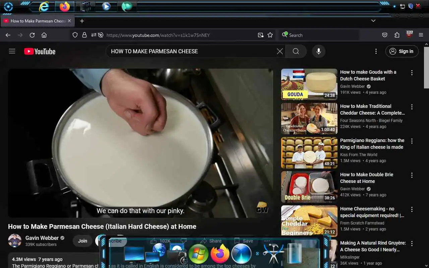
Task: Clear the YouTube search query with X
Action: pos(280,51)
